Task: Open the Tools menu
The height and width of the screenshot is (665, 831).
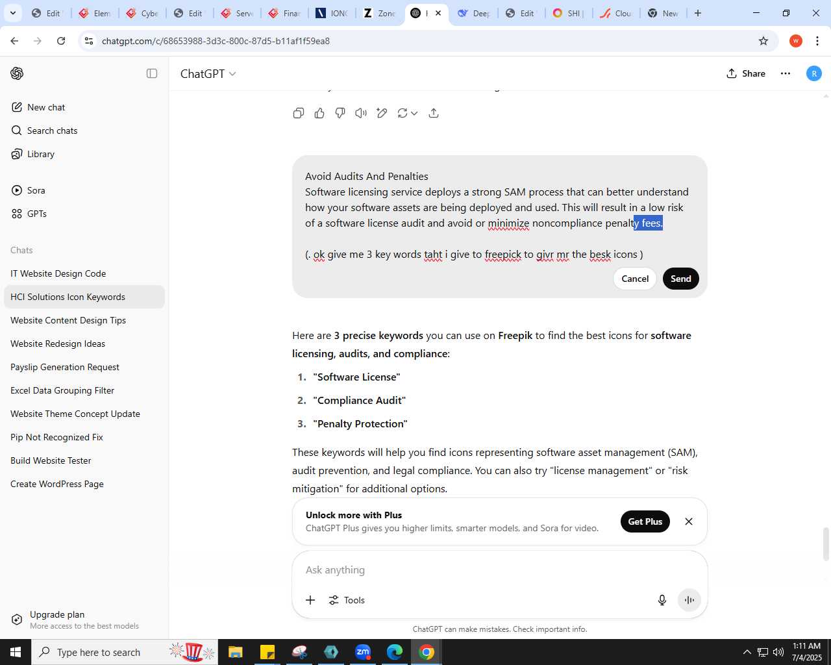Action: [347, 600]
